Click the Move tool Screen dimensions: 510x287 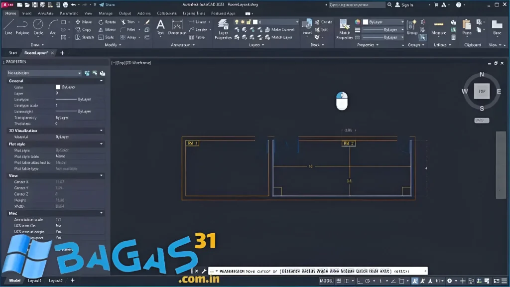tap(84, 22)
